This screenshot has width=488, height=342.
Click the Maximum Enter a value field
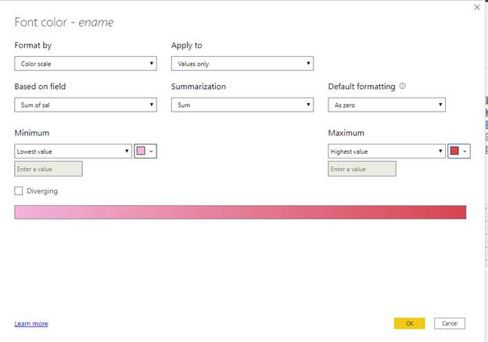click(362, 169)
